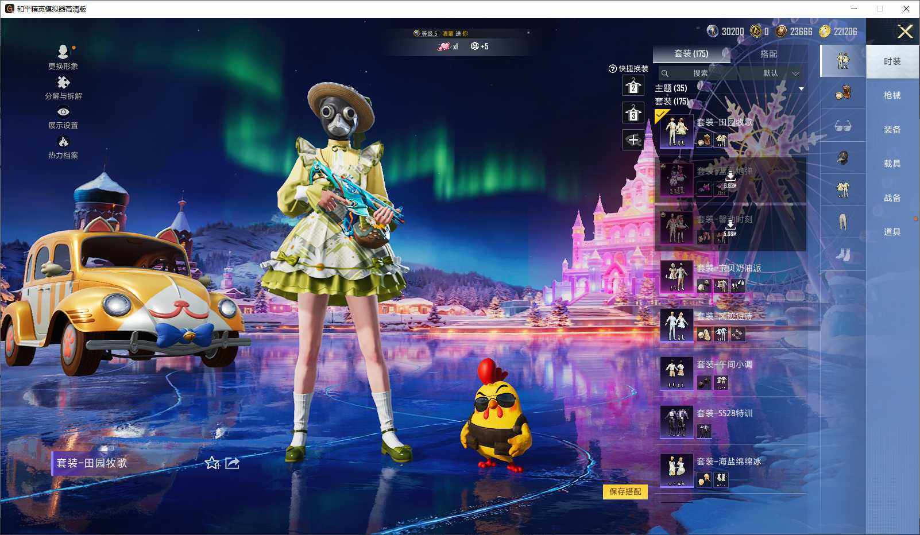Click the gold token currency icon
The image size is (920, 535).
756,31
